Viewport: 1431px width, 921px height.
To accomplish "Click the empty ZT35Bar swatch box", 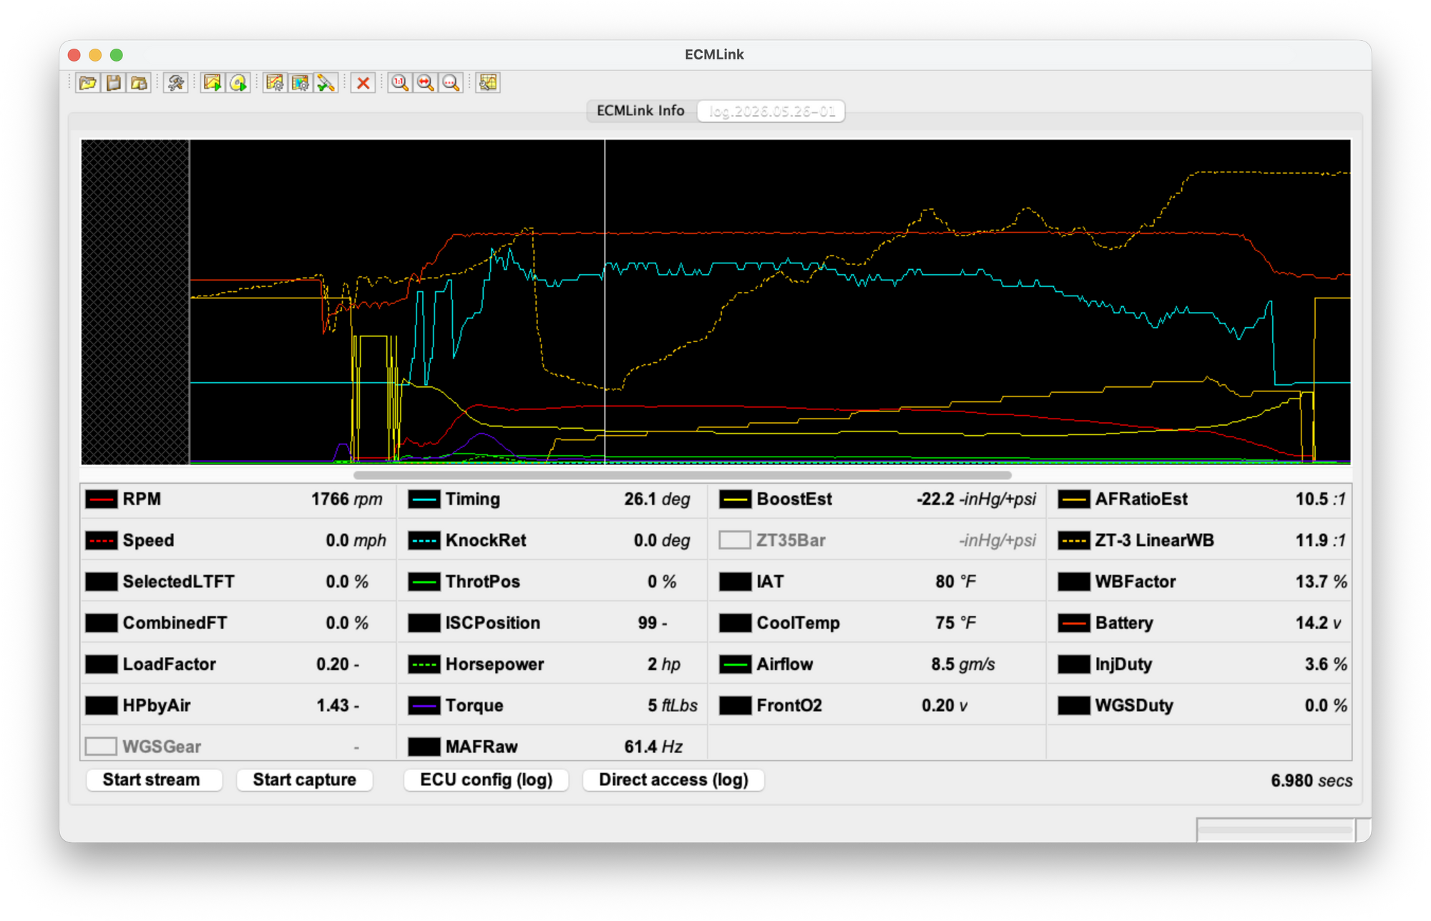I will [735, 540].
